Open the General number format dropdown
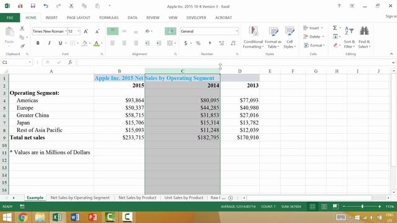Screen dimensions: 397x223 (x=237, y=32)
